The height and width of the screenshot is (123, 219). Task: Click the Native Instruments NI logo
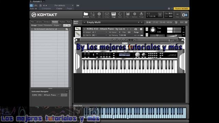coord(185,15)
